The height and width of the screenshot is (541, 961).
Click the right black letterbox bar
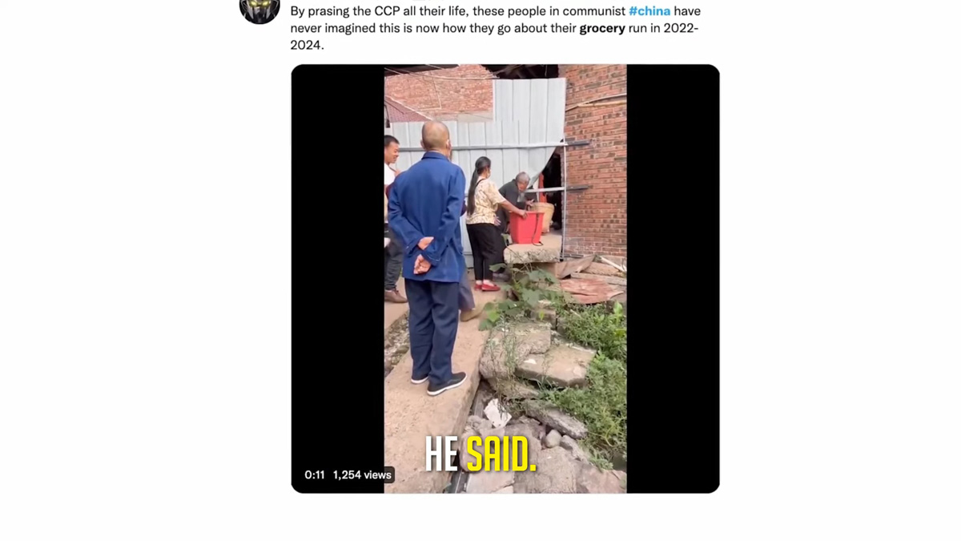pyautogui.click(x=673, y=278)
